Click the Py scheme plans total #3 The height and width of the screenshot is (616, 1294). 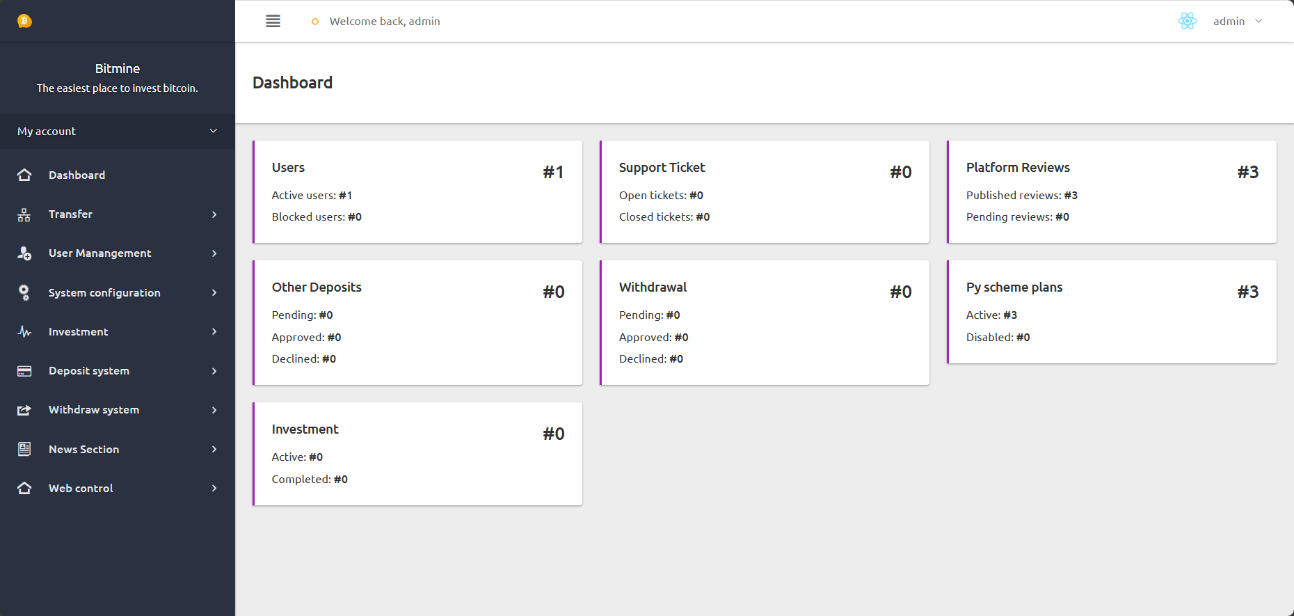(x=1248, y=292)
